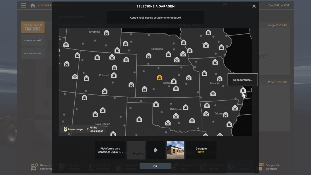Select garage marker immediately right of Kansas label
The image size is (311, 175).
(x=174, y=81)
